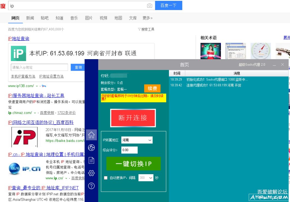Open the log document icon in the sidebar
The image size is (290, 202).
point(91,160)
